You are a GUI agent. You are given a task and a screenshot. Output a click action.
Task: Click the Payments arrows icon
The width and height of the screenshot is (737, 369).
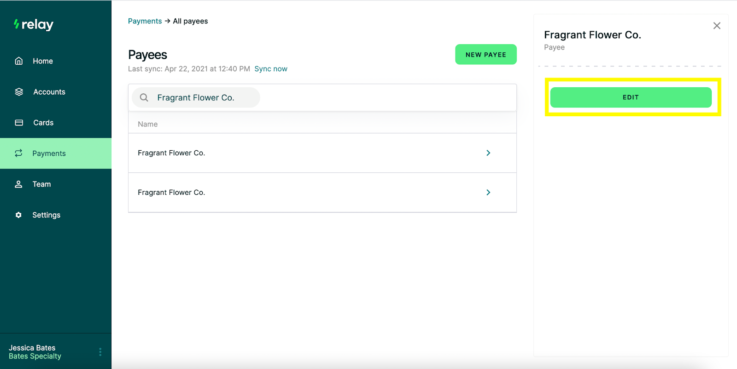pos(18,153)
